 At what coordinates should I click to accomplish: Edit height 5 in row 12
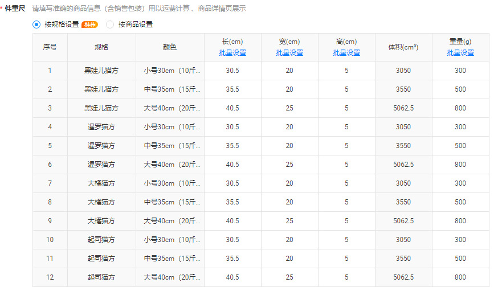pyautogui.click(x=346, y=277)
